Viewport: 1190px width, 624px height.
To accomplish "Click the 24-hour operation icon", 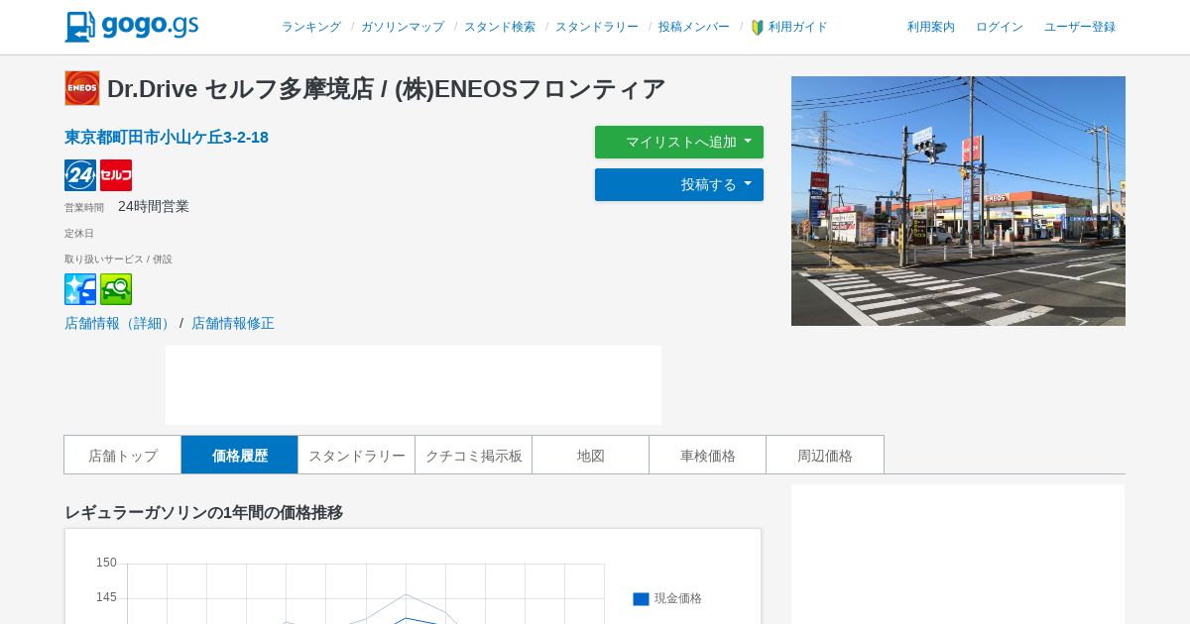I will click(80, 175).
